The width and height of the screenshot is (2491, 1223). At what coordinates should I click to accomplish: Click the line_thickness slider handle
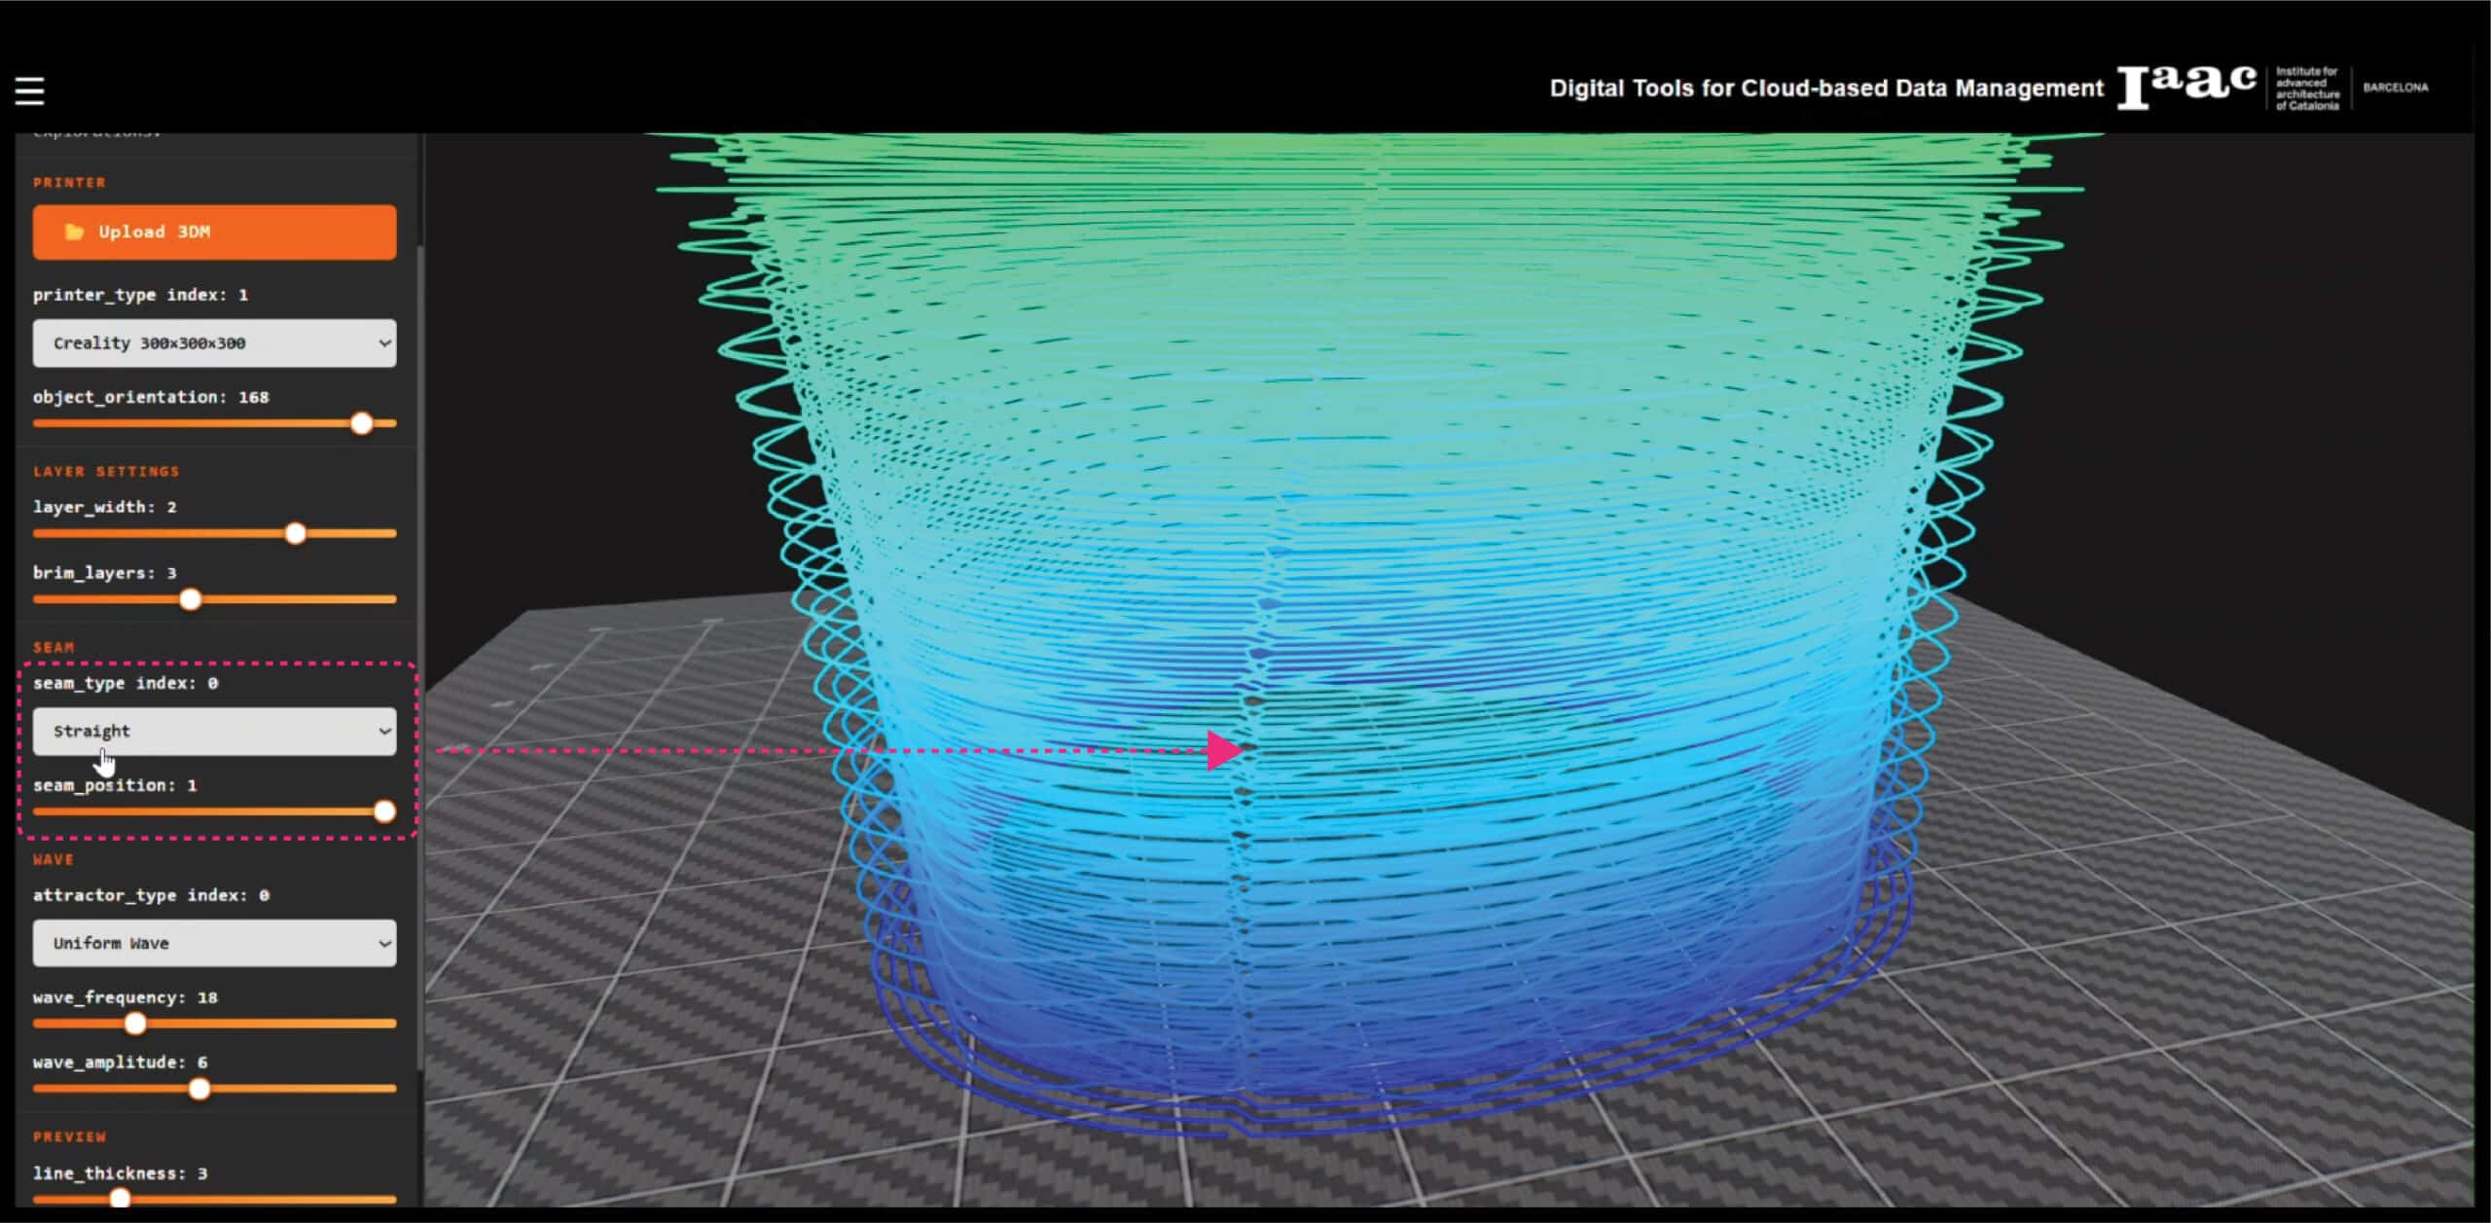pyautogui.click(x=121, y=1199)
